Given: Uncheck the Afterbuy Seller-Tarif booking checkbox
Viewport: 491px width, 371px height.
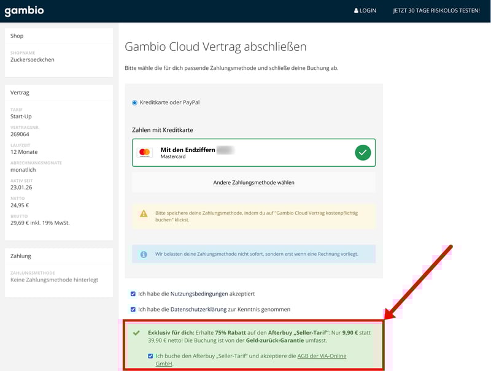Looking at the screenshot, I should (x=151, y=356).
